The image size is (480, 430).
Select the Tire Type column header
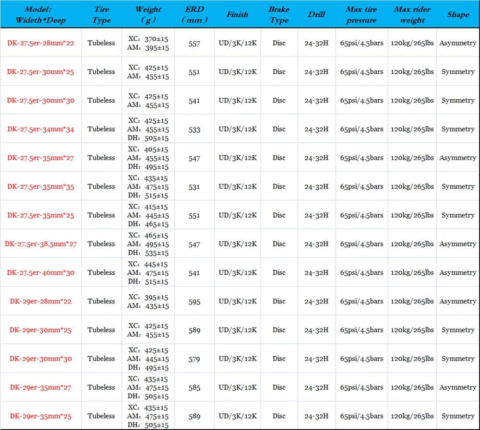101,15
